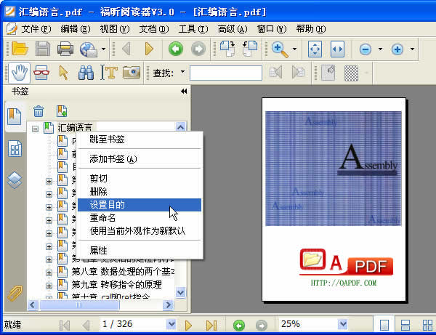
Task: Click the bookmark panel horizontal scrollbar thumb
Action: tap(79, 305)
